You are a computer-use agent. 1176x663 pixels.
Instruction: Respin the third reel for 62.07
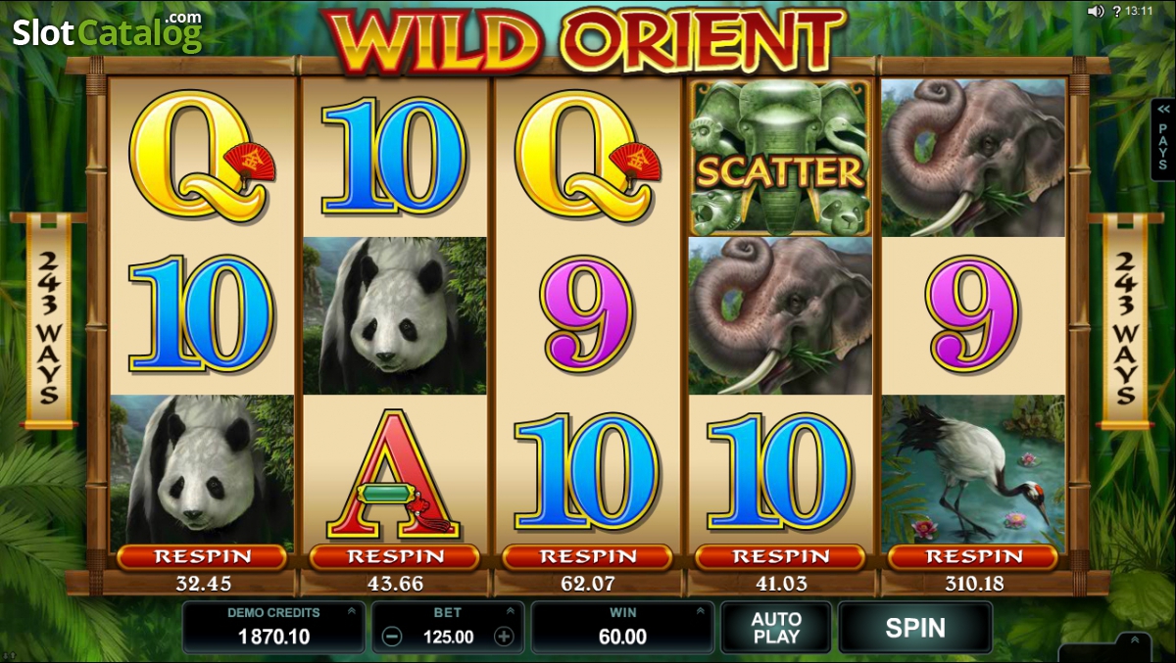coord(587,557)
